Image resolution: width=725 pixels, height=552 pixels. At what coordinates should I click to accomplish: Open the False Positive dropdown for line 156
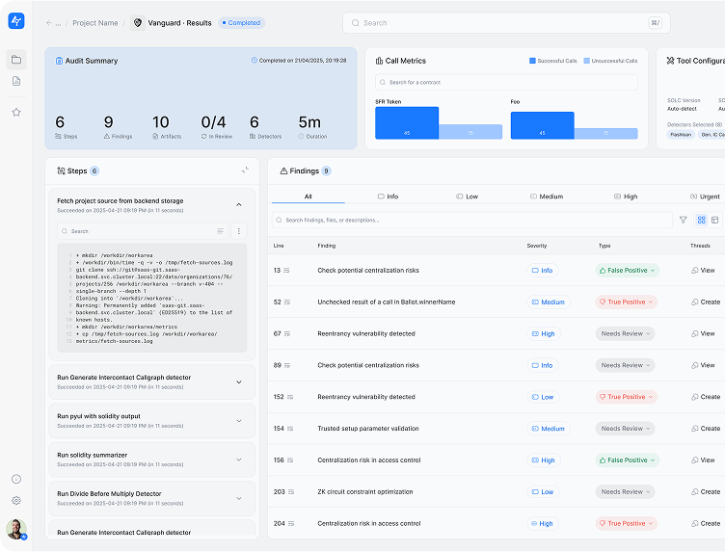[627, 460]
